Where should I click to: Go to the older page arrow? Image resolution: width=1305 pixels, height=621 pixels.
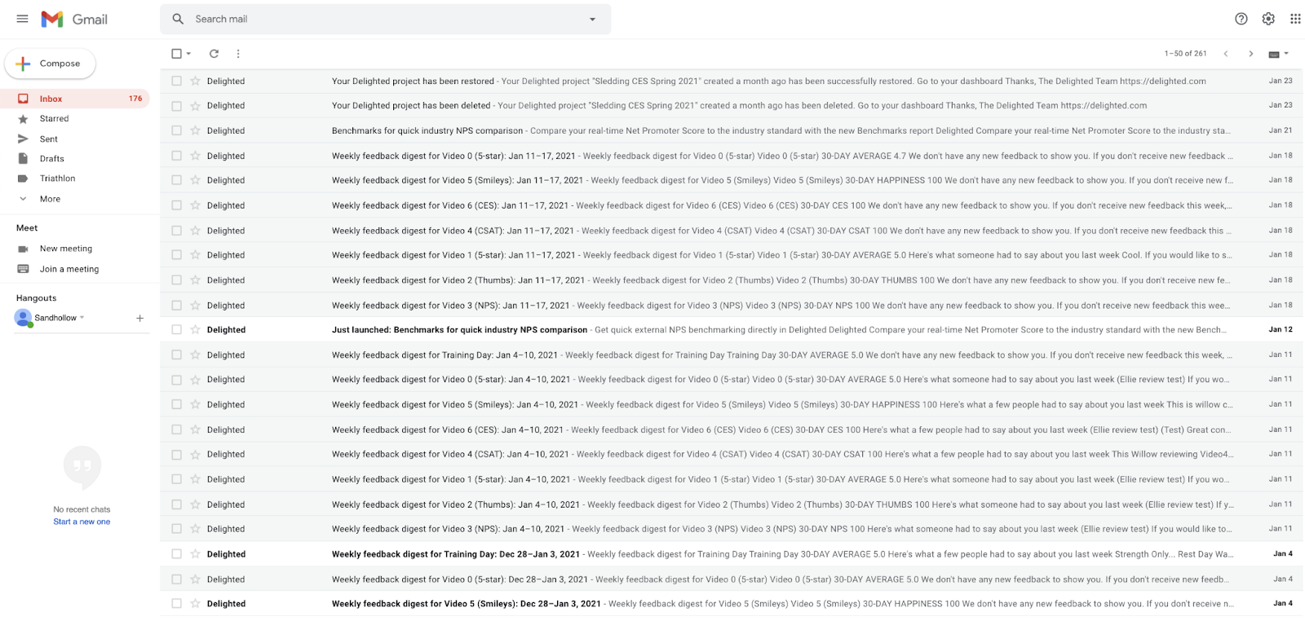pyautogui.click(x=1251, y=54)
